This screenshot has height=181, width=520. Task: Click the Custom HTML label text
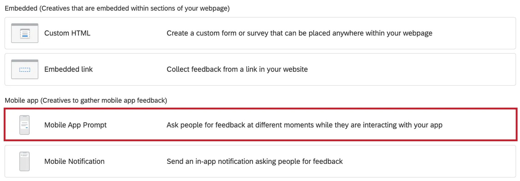[67, 33]
